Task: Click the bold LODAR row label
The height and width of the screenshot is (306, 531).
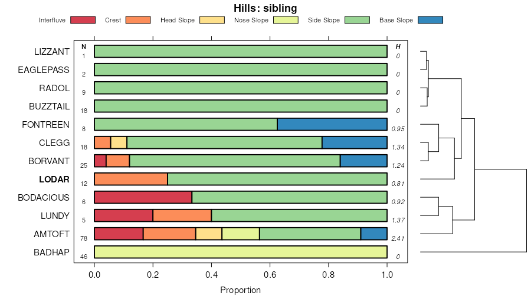Action: coord(54,179)
